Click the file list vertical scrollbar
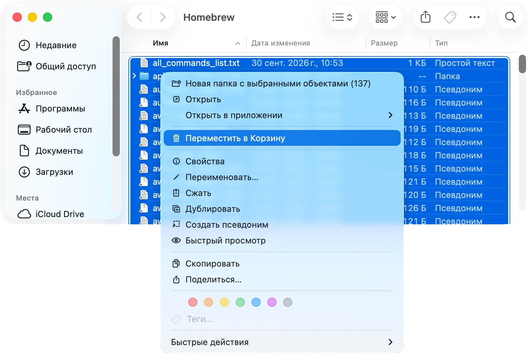 click(x=522, y=64)
